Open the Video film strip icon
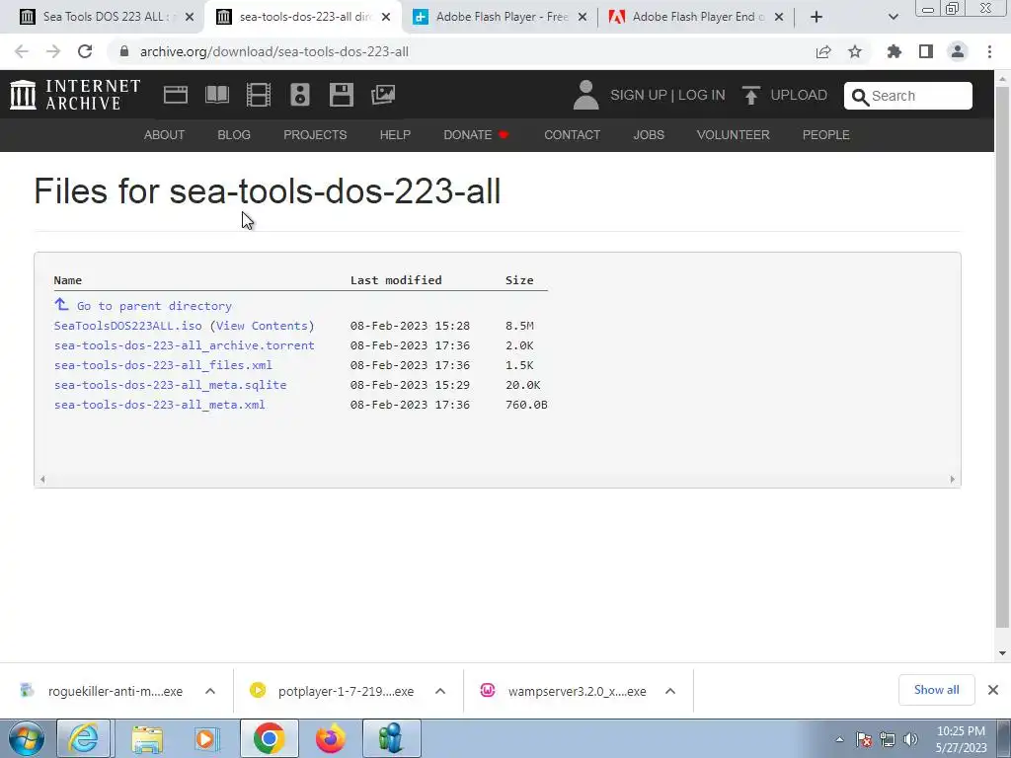1011x758 pixels. pyautogui.click(x=259, y=95)
